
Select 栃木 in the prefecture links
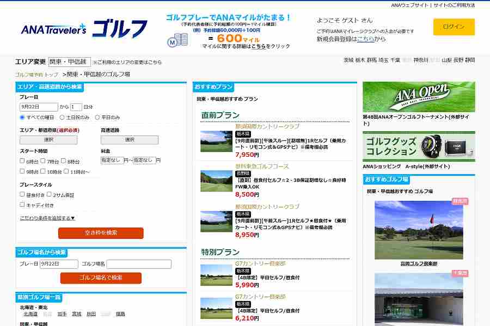tap(360, 60)
